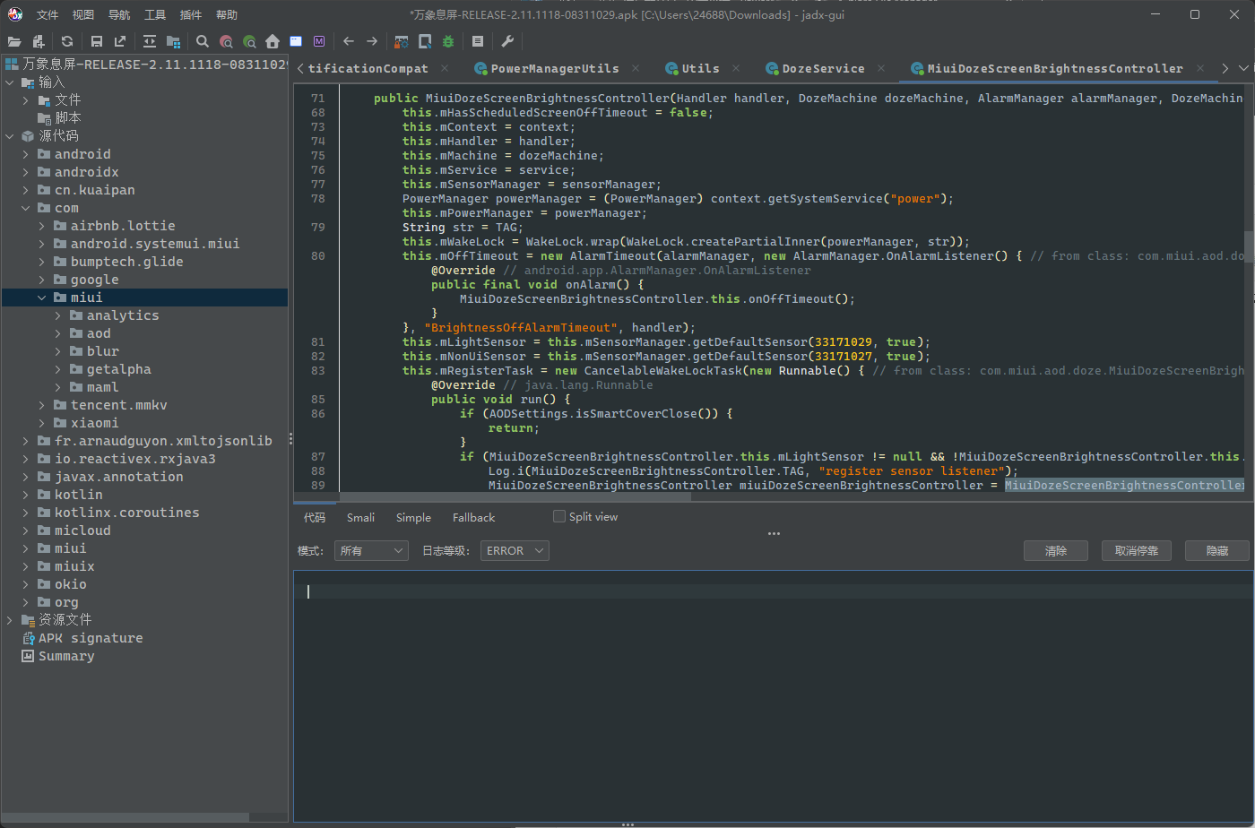Open the 插件 menu
The width and height of the screenshot is (1255, 828).
[191, 14]
